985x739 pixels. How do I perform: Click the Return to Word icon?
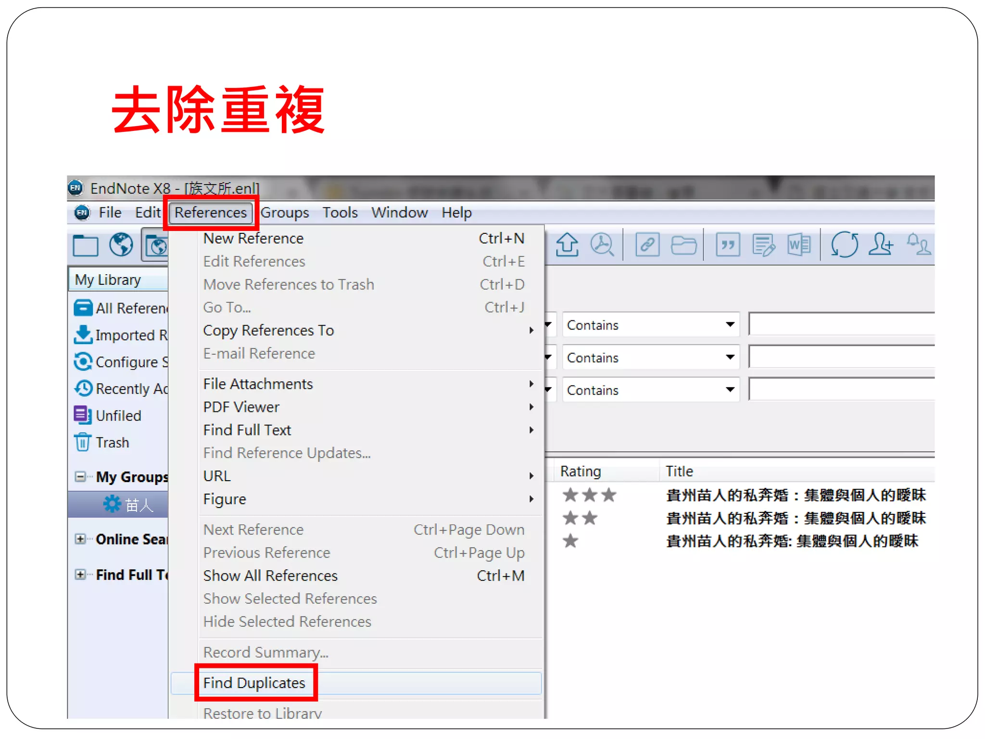coord(799,245)
